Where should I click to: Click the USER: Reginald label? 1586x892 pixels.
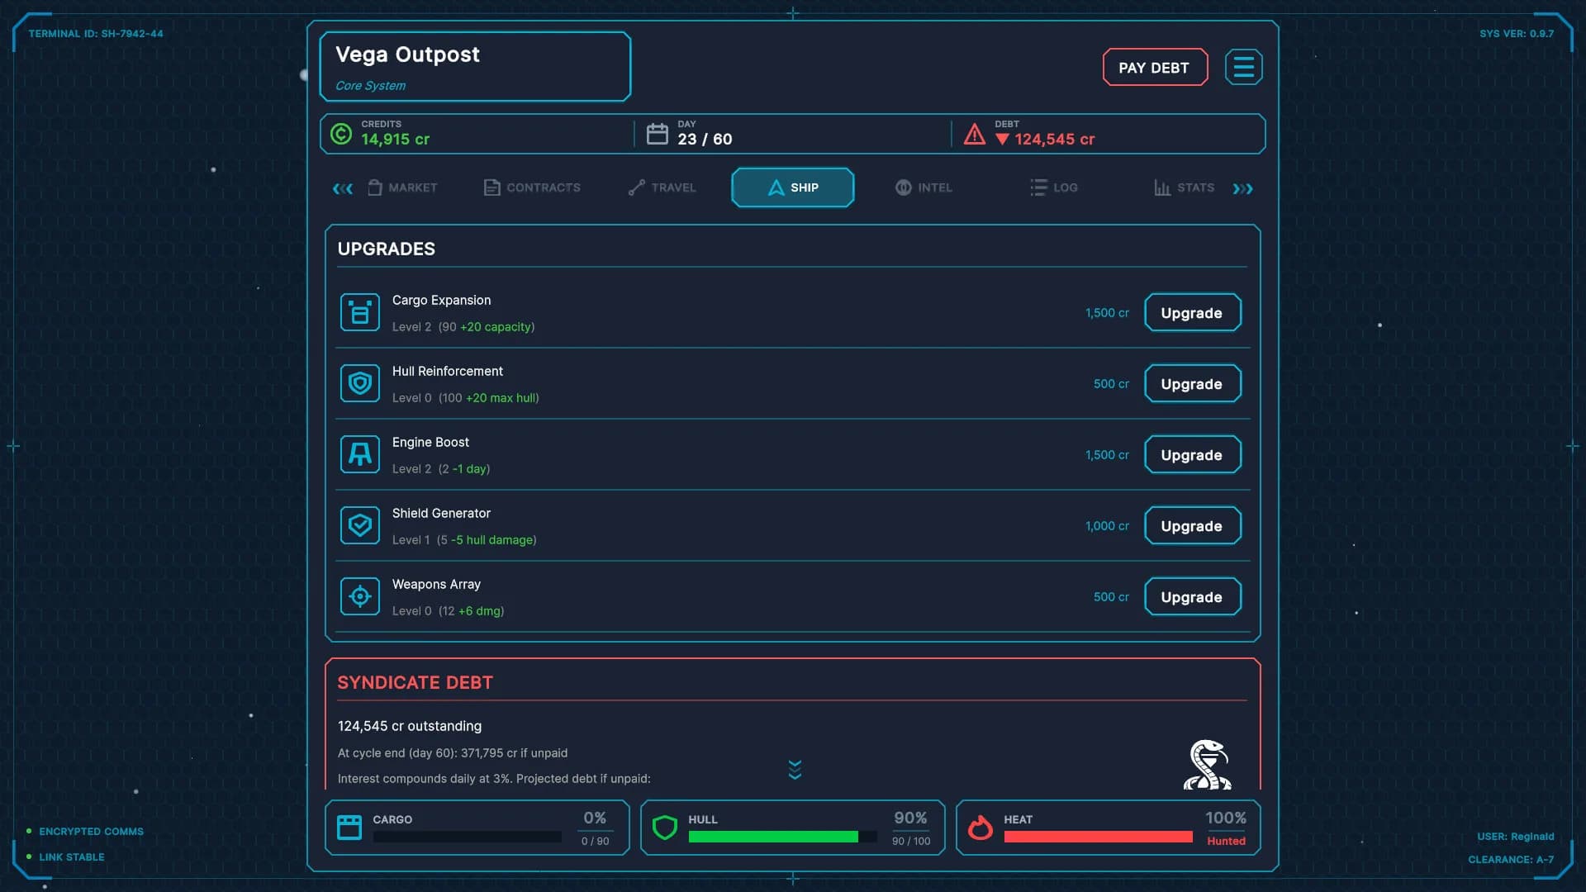point(1516,837)
